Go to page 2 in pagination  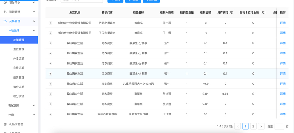click(x=253, y=126)
